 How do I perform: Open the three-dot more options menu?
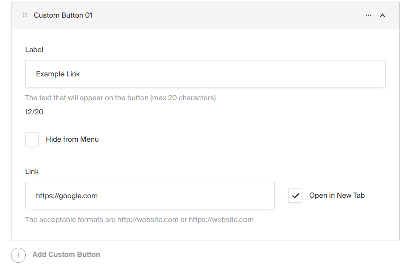click(x=368, y=15)
